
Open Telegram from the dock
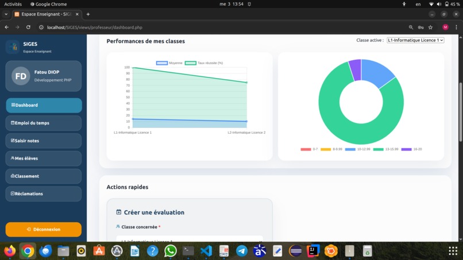242,251
